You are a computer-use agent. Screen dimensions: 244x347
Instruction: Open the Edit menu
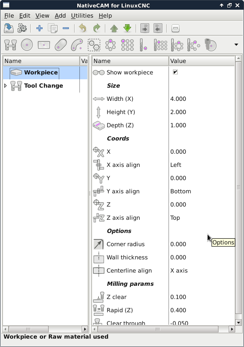[x=25, y=16]
